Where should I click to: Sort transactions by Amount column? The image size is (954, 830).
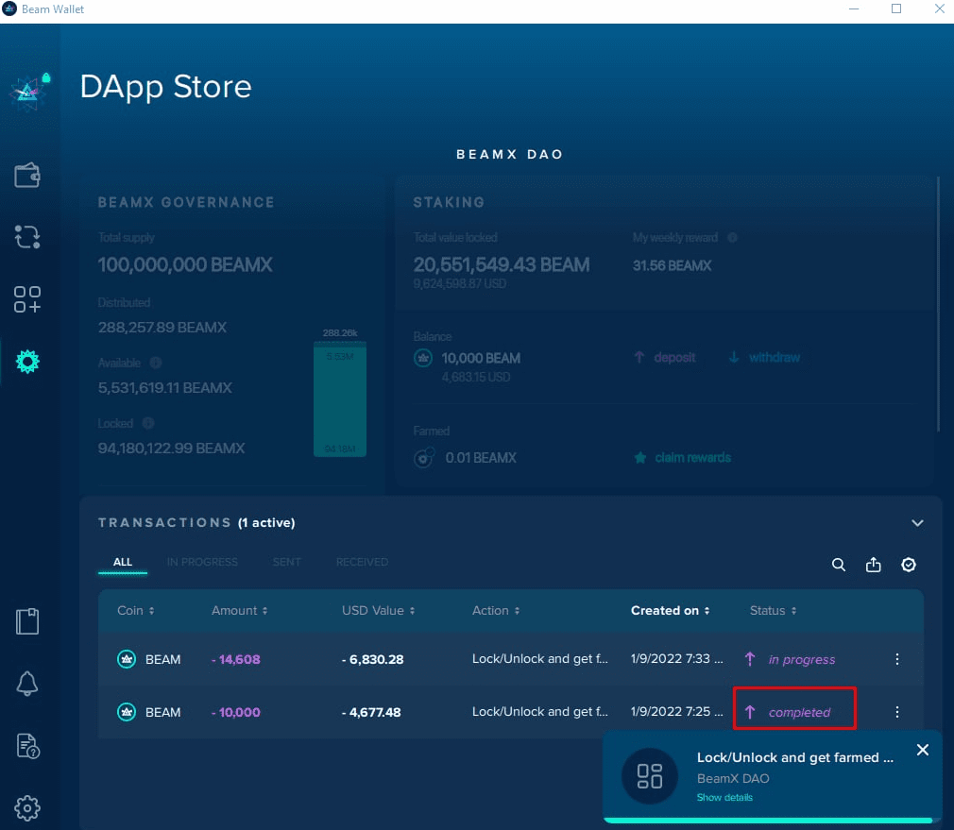pyautogui.click(x=239, y=611)
